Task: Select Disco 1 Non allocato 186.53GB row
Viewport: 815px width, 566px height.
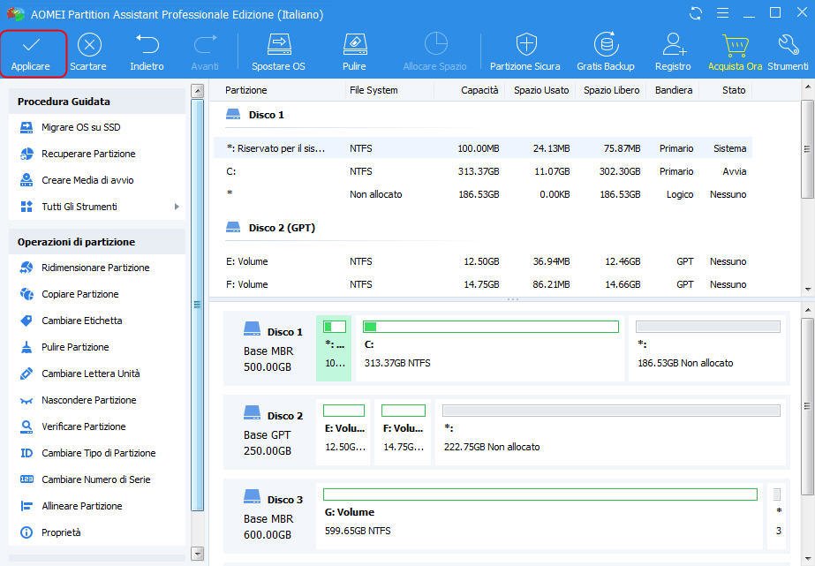Action: coord(483,194)
